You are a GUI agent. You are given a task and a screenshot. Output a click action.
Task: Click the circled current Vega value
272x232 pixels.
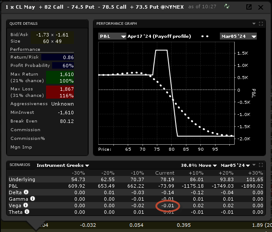click(x=167, y=205)
